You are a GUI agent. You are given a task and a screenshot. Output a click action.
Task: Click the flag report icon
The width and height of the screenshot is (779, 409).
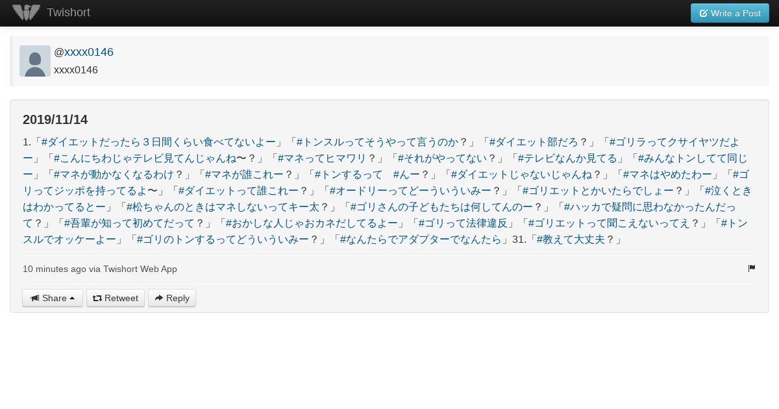pyautogui.click(x=752, y=268)
